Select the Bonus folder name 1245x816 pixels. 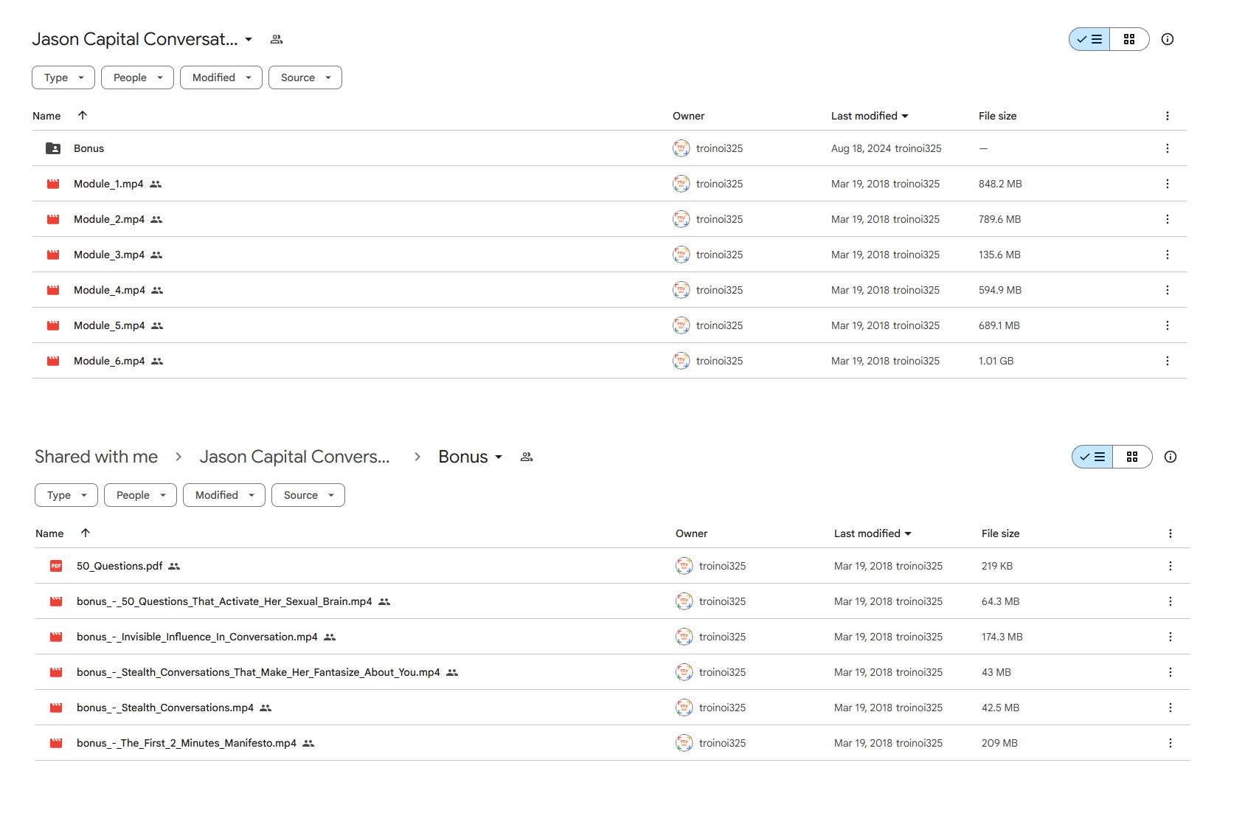coord(89,148)
